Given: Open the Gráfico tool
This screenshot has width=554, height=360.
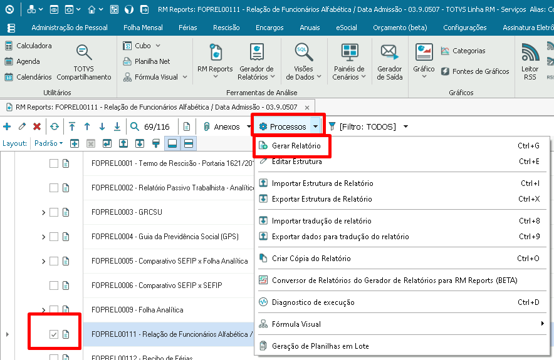Looking at the screenshot, I should click(x=424, y=61).
